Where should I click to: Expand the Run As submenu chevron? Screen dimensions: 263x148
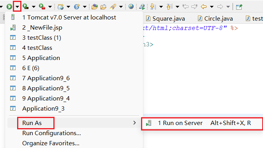pyautogui.click(x=134, y=123)
